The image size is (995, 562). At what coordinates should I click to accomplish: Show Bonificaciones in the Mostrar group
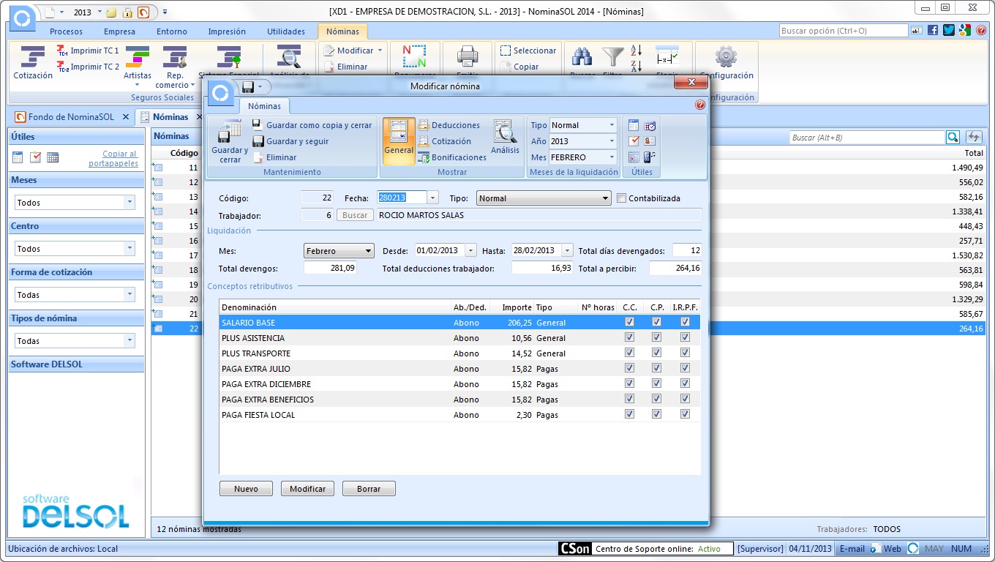click(451, 157)
